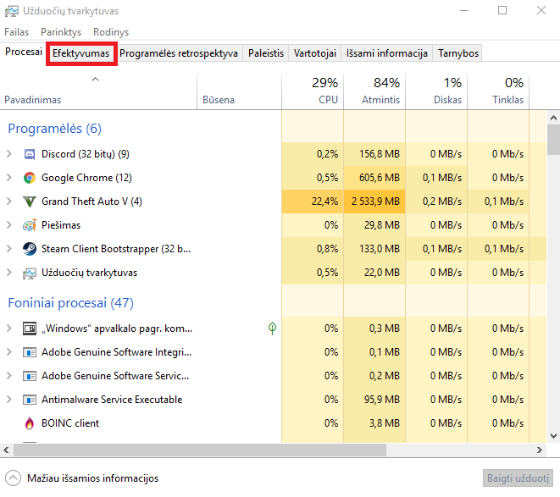
Task: Click the vertical scrollbar thumb
Action: coord(553,140)
